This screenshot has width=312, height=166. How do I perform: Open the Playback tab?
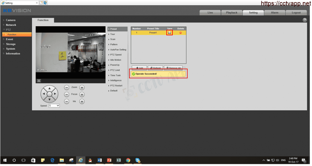pos(232,13)
